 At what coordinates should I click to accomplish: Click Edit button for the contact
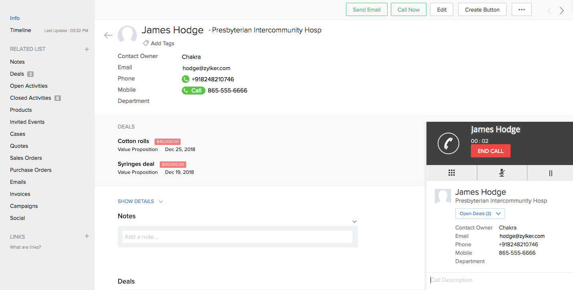pyautogui.click(x=442, y=10)
